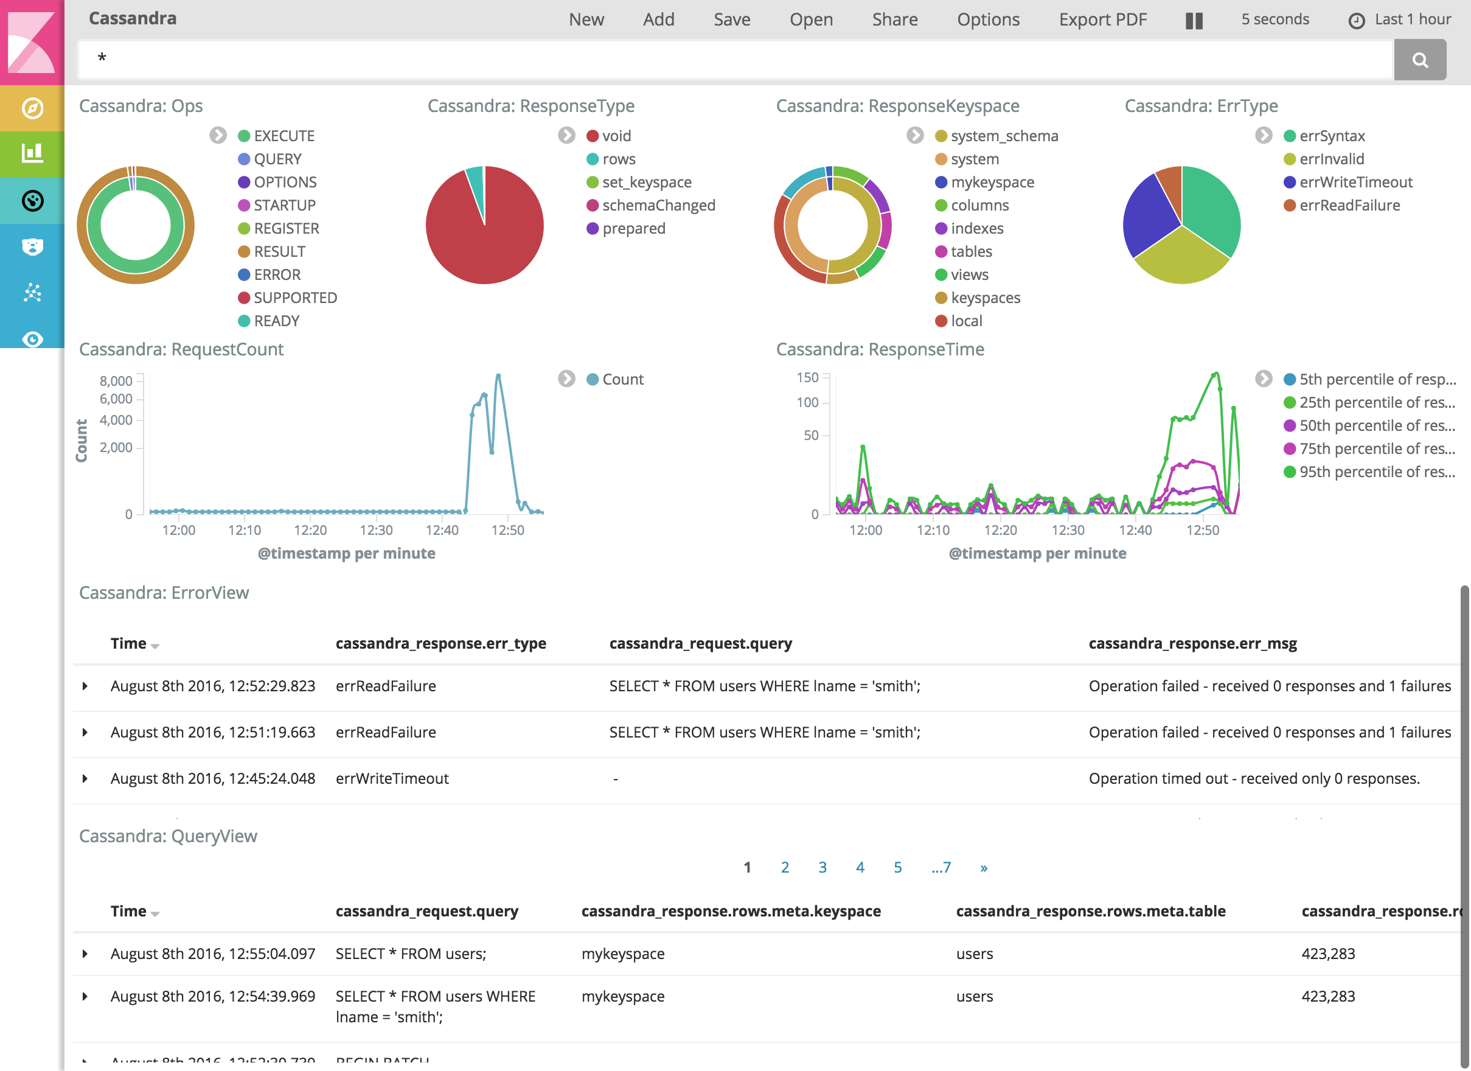Open the Discover compass icon in sidebar
Viewport: 1471px width, 1071px height.
pyautogui.click(x=32, y=108)
